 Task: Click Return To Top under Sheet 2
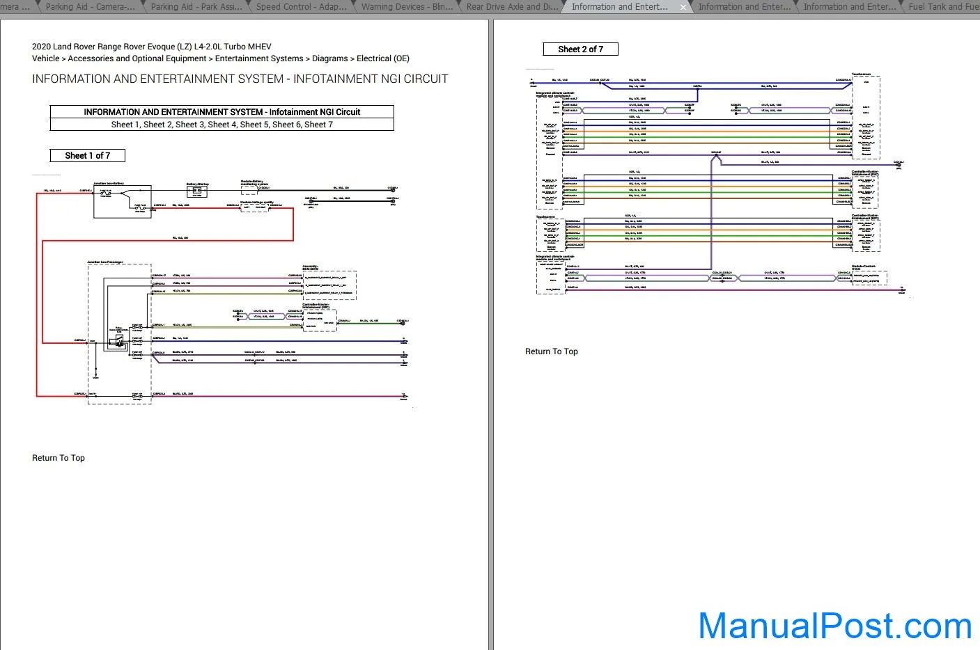pos(552,351)
